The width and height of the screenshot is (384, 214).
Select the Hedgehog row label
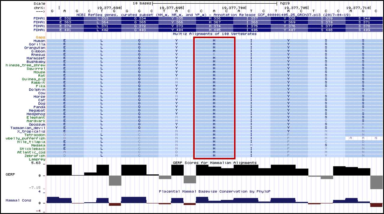(36, 114)
